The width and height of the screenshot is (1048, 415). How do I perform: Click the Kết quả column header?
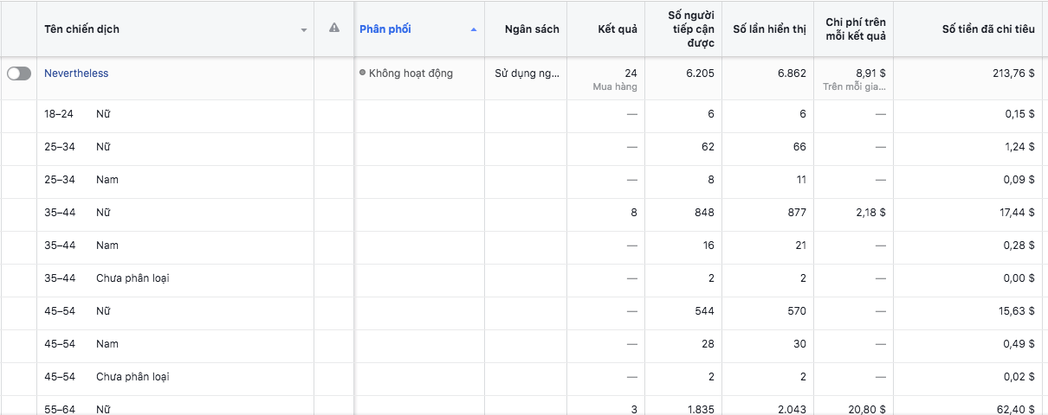(617, 29)
